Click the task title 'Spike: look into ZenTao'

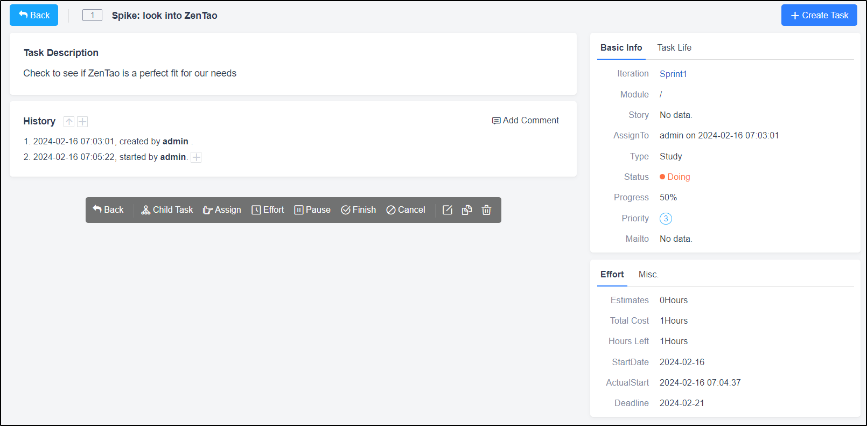pos(164,16)
